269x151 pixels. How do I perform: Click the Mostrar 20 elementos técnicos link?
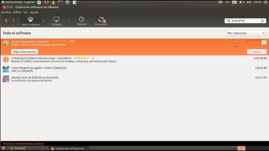pyautogui.click(x=24, y=143)
